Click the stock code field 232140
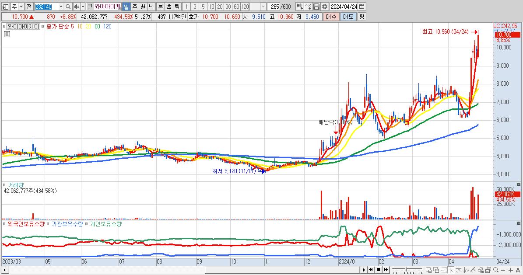Viewport: 523px width, 275px height. tap(46, 7)
